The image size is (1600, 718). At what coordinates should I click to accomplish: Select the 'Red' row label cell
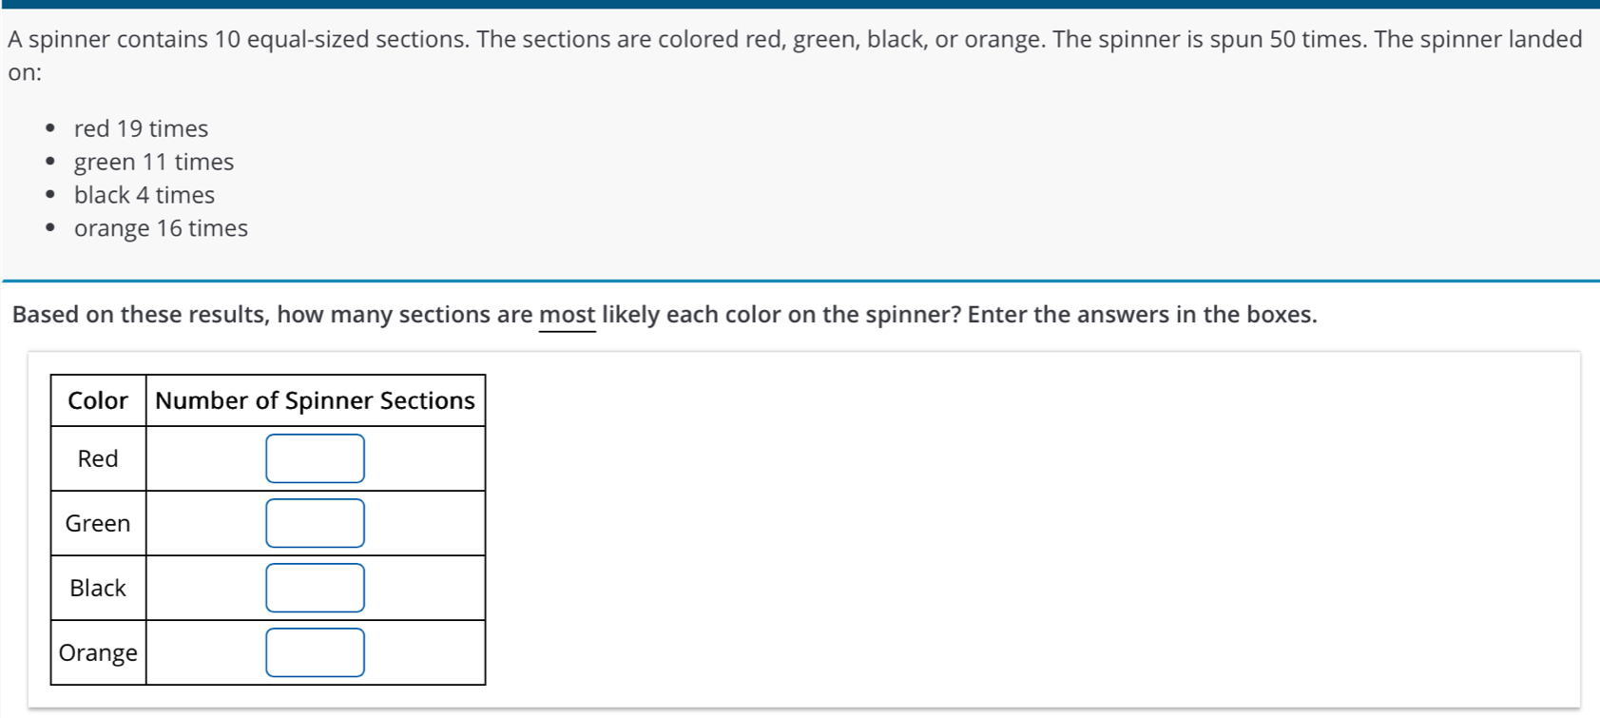[x=98, y=458]
